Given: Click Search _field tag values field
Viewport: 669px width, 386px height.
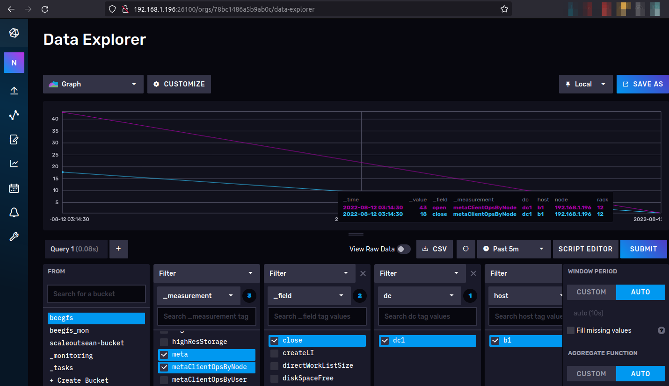Looking at the screenshot, I should (317, 316).
